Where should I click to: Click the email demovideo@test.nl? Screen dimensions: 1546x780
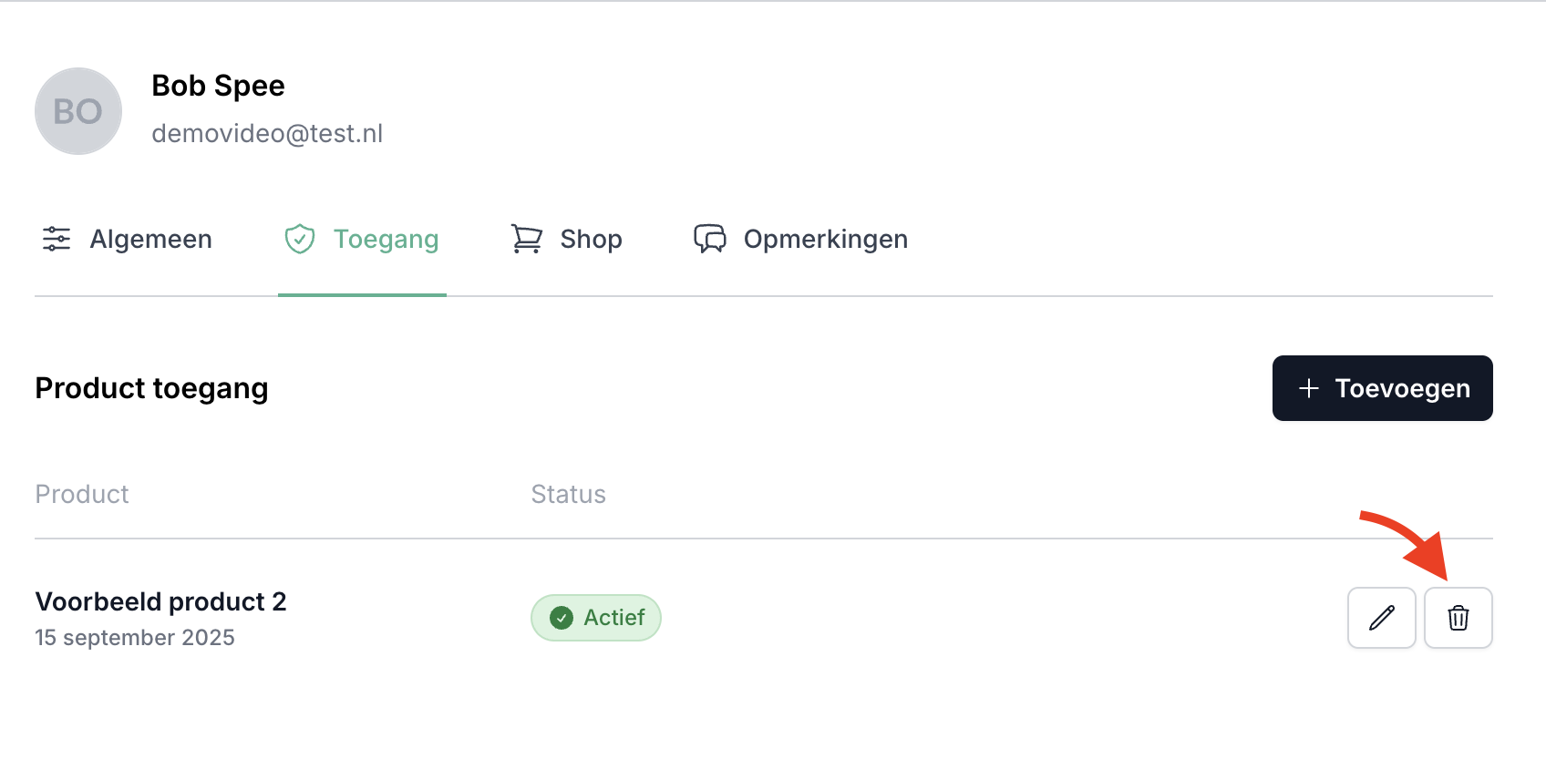(267, 134)
